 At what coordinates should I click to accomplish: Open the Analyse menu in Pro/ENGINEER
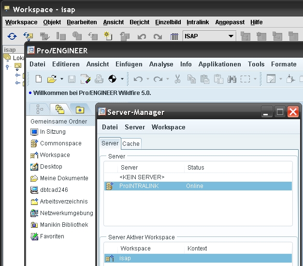coord(161,64)
